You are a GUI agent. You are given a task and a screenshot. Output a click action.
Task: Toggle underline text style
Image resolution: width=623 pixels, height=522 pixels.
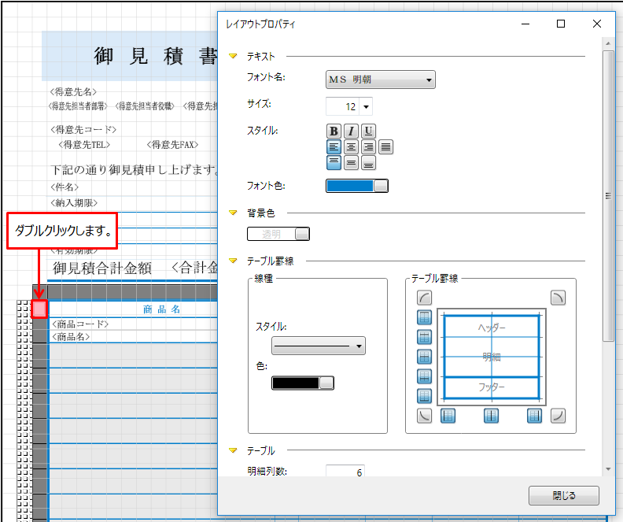(x=368, y=131)
